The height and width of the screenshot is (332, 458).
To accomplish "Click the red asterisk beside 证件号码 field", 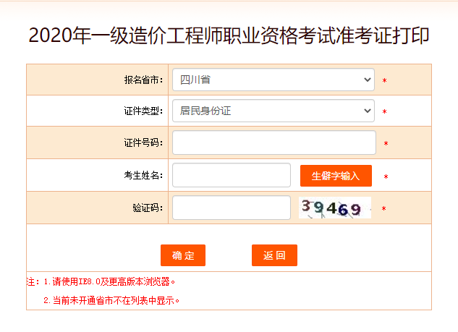I will click(386, 144).
